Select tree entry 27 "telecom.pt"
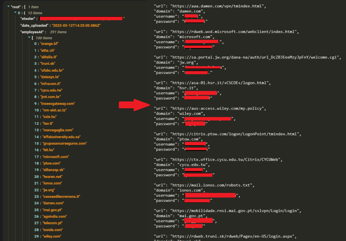This screenshot has height=241, width=346. 48,223
